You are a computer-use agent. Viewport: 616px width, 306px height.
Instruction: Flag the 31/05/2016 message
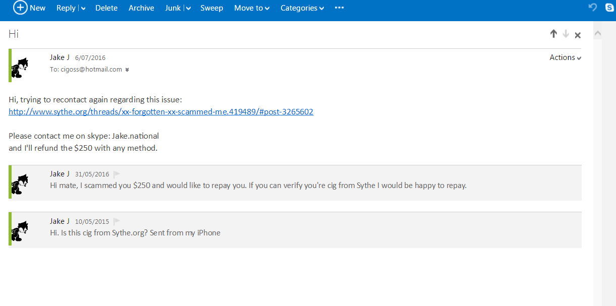(117, 174)
